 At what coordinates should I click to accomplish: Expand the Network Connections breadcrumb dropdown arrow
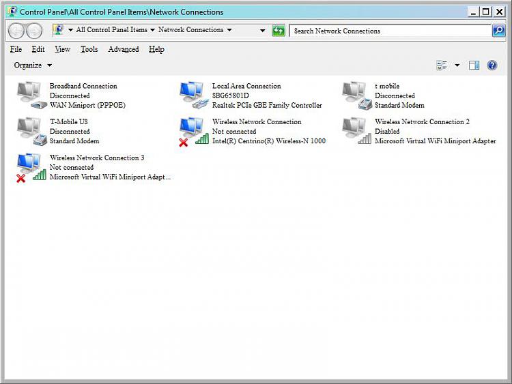[x=229, y=30]
